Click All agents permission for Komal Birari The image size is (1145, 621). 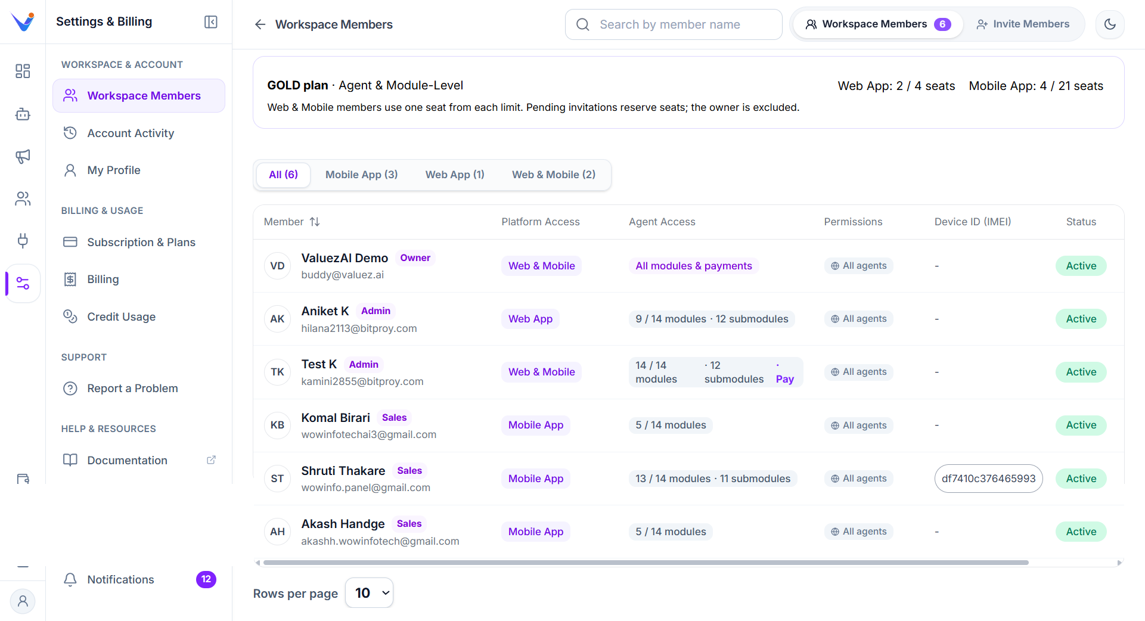858,426
